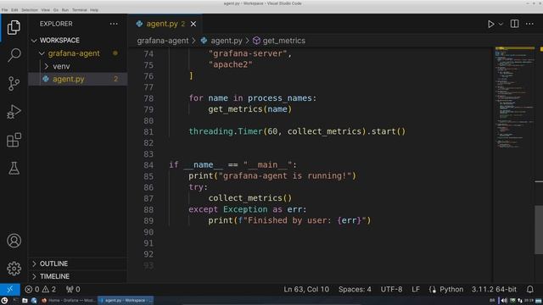Click the network tray icon
Viewport: 543px width, 305px height.
click(x=520, y=301)
